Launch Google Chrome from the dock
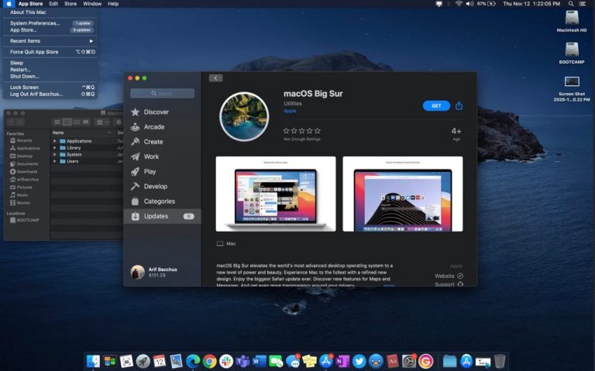 click(209, 361)
